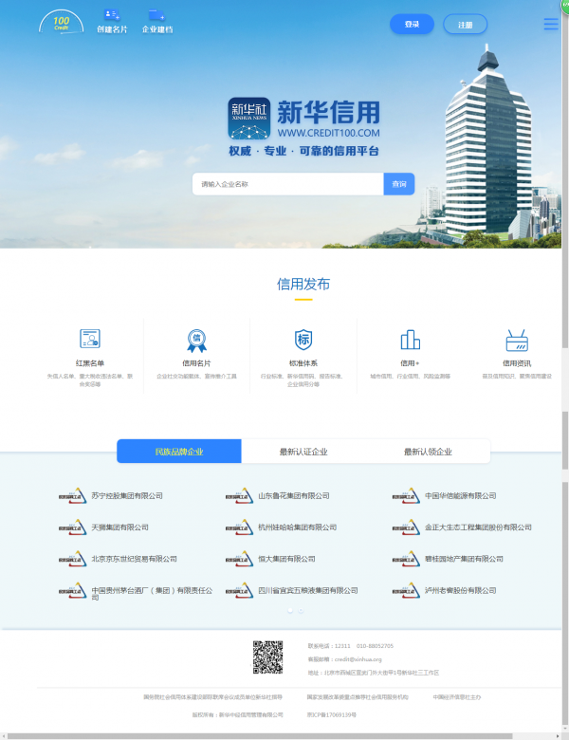Screen dimensions: 569x740
Task: Open 恒大集团有限公司 link
Action: point(286,559)
